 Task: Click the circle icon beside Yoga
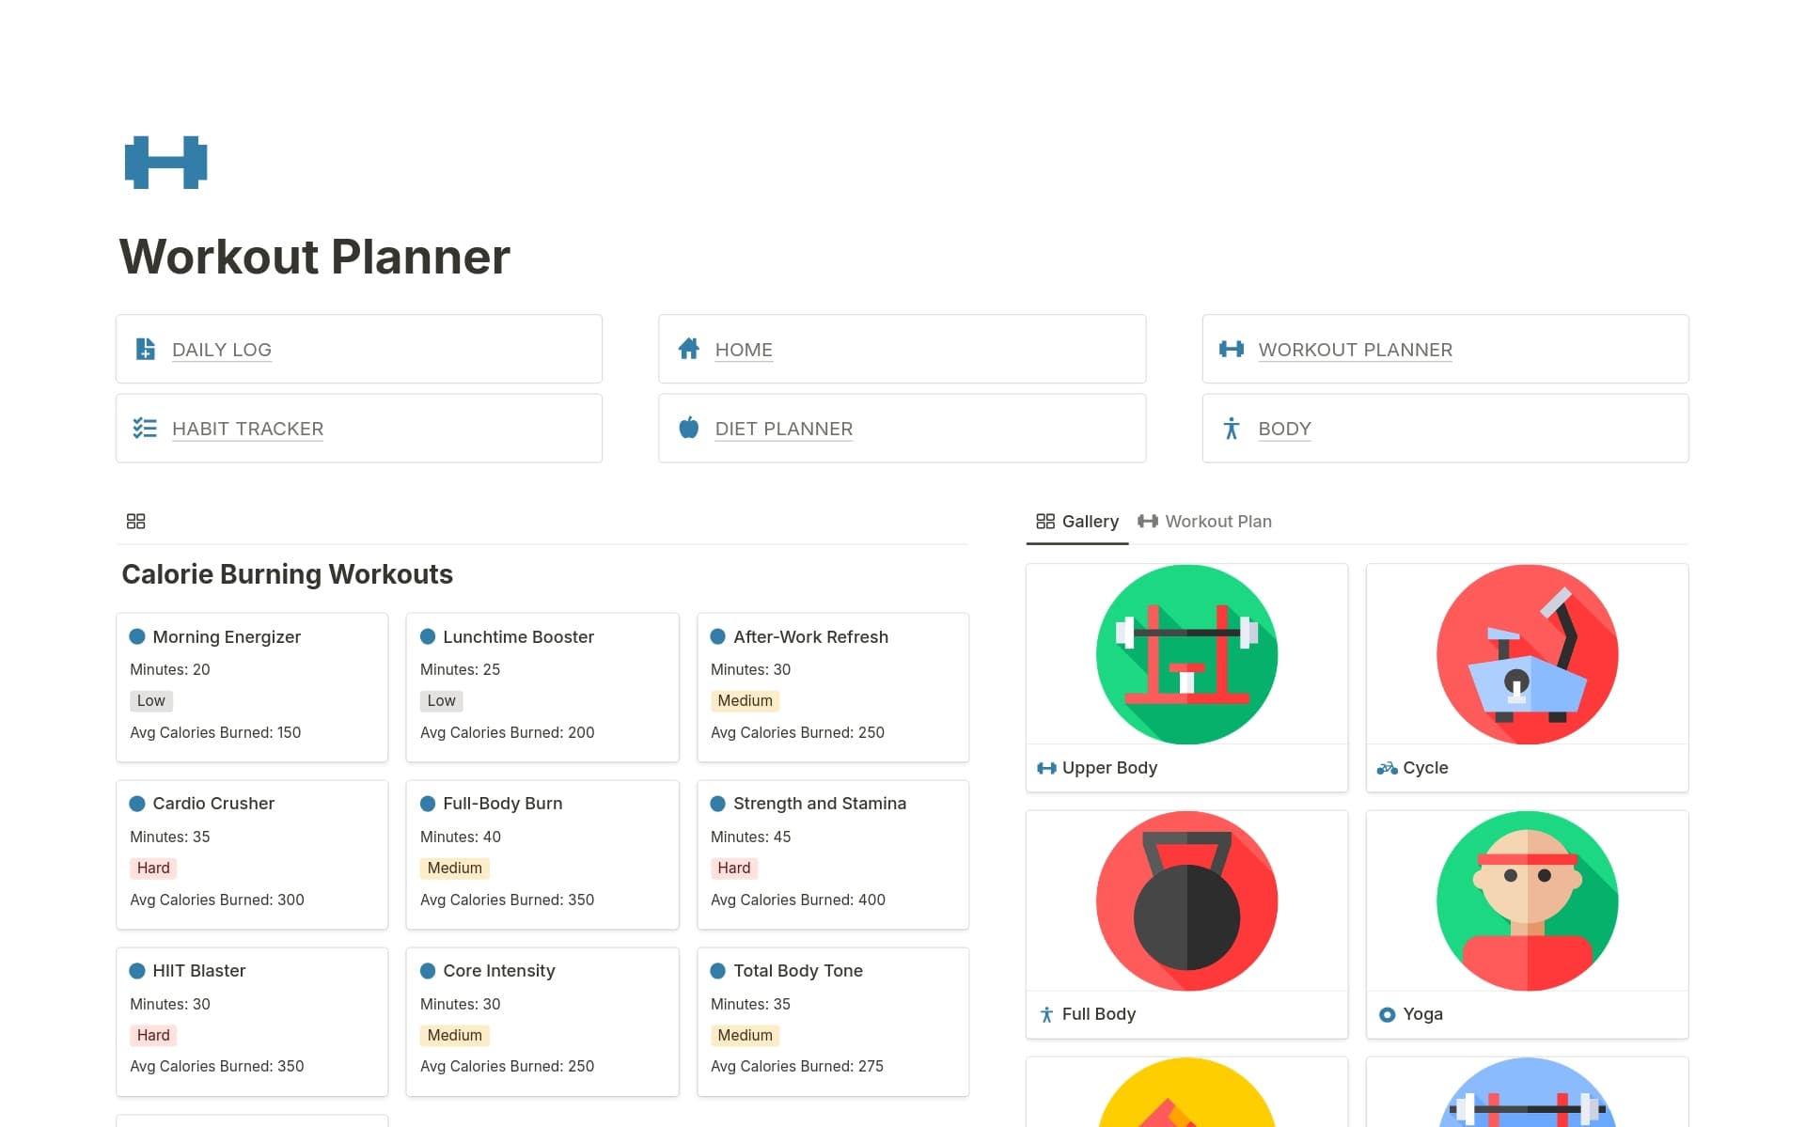pyautogui.click(x=1387, y=1014)
